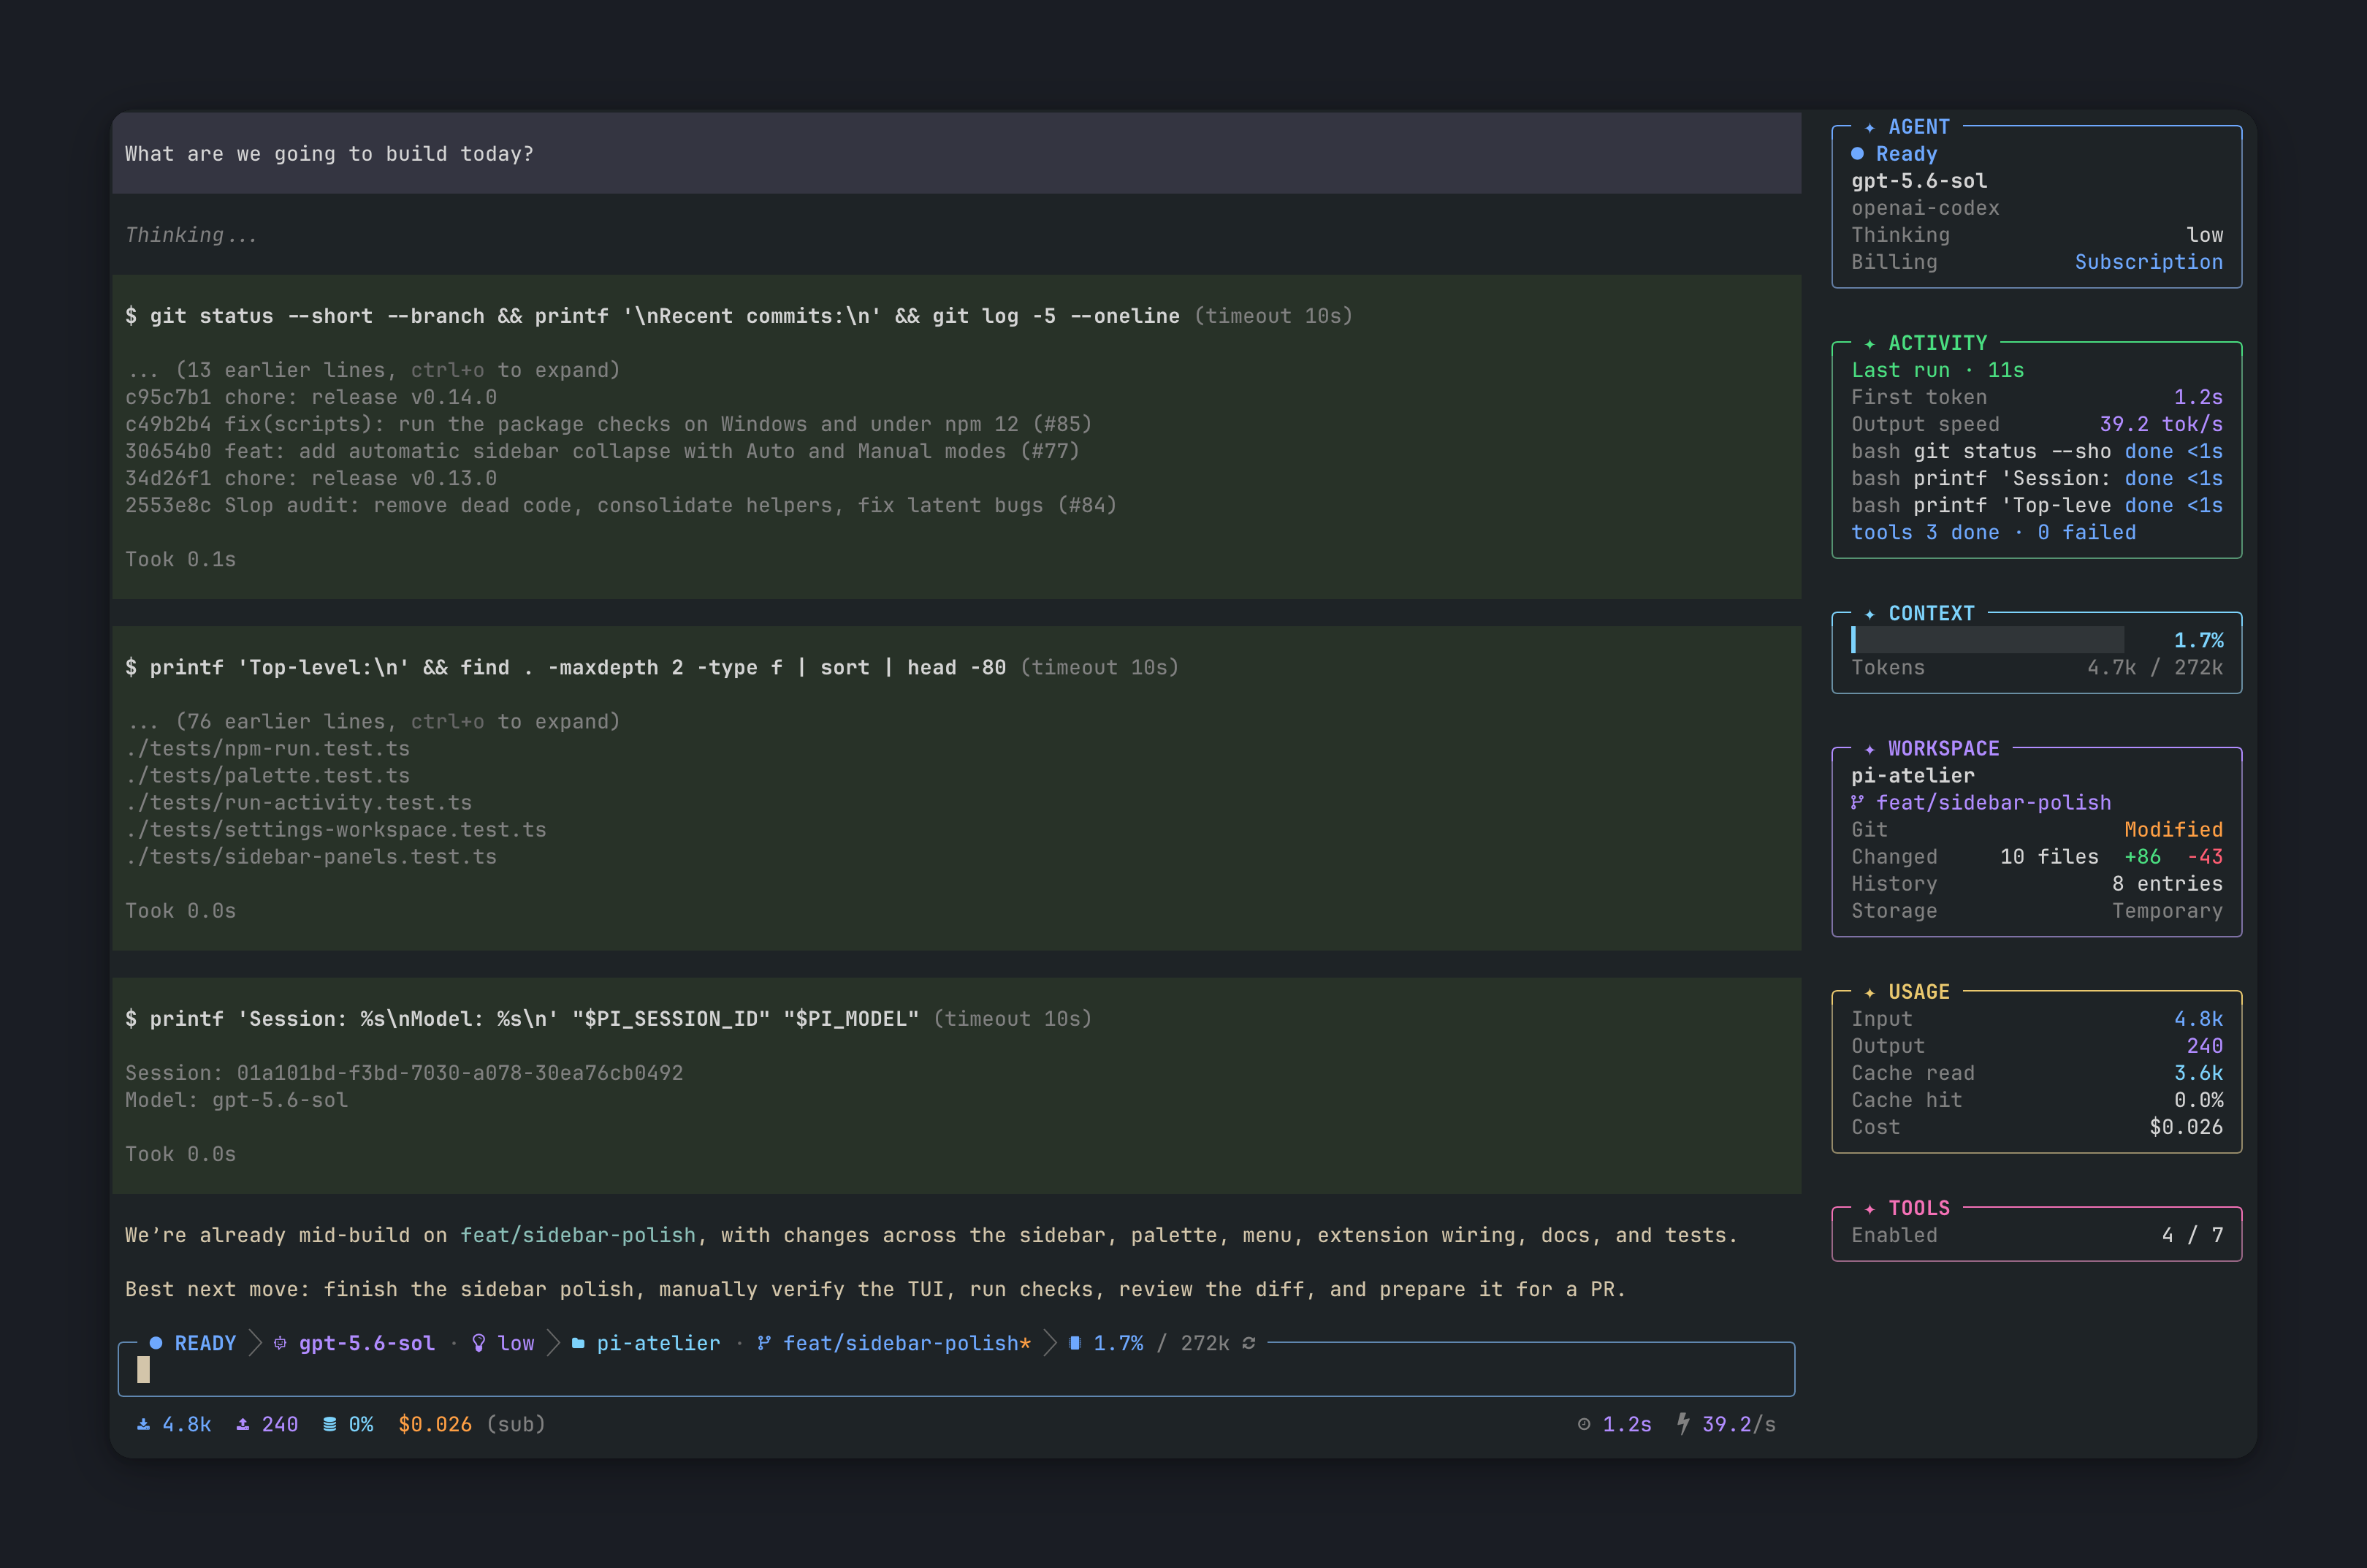Click the low thinking level in prompt bar
The width and height of the screenshot is (2367, 1568).
click(x=516, y=1343)
